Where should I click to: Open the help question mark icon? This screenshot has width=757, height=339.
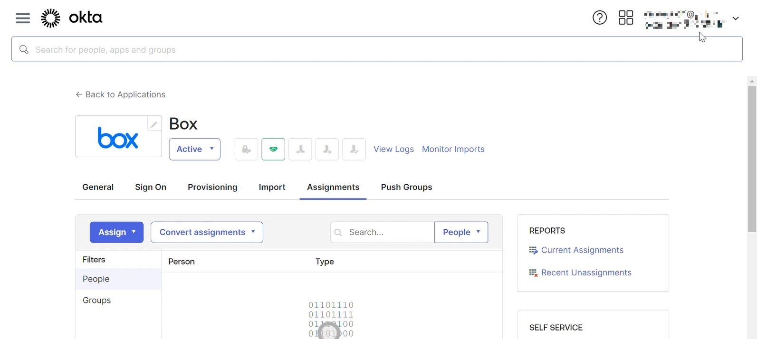click(x=599, y=18)
